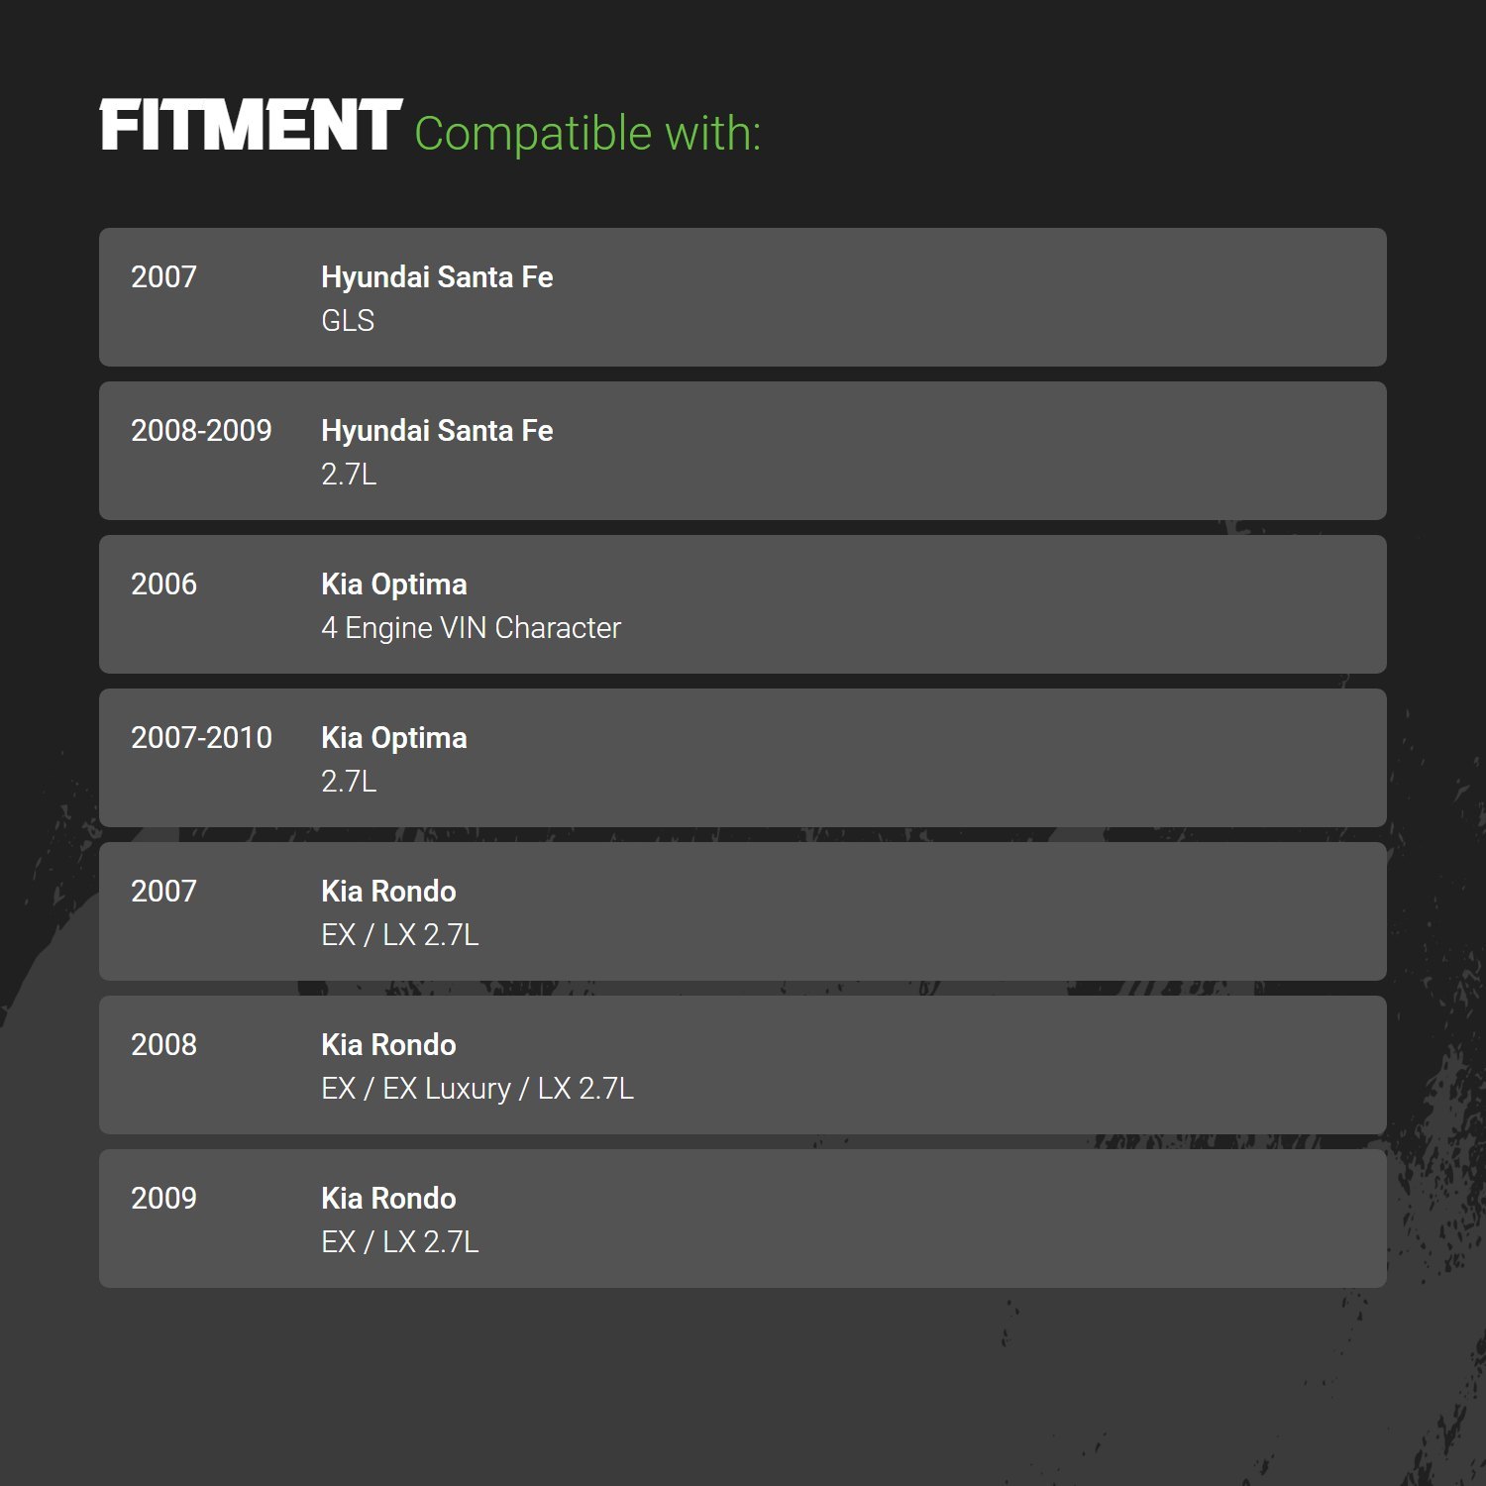Select Kia Optima in the 2007-2010 row
This screenshot has height=1486, width=1486.
click(x=393, y=738)
